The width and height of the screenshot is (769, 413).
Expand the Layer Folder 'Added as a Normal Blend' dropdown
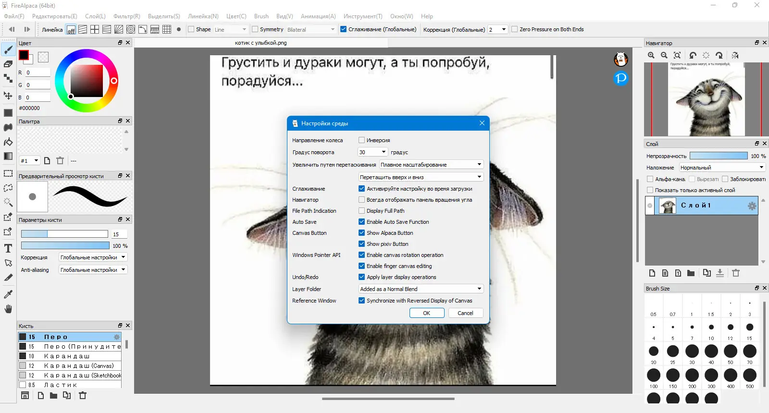point(421,289)
